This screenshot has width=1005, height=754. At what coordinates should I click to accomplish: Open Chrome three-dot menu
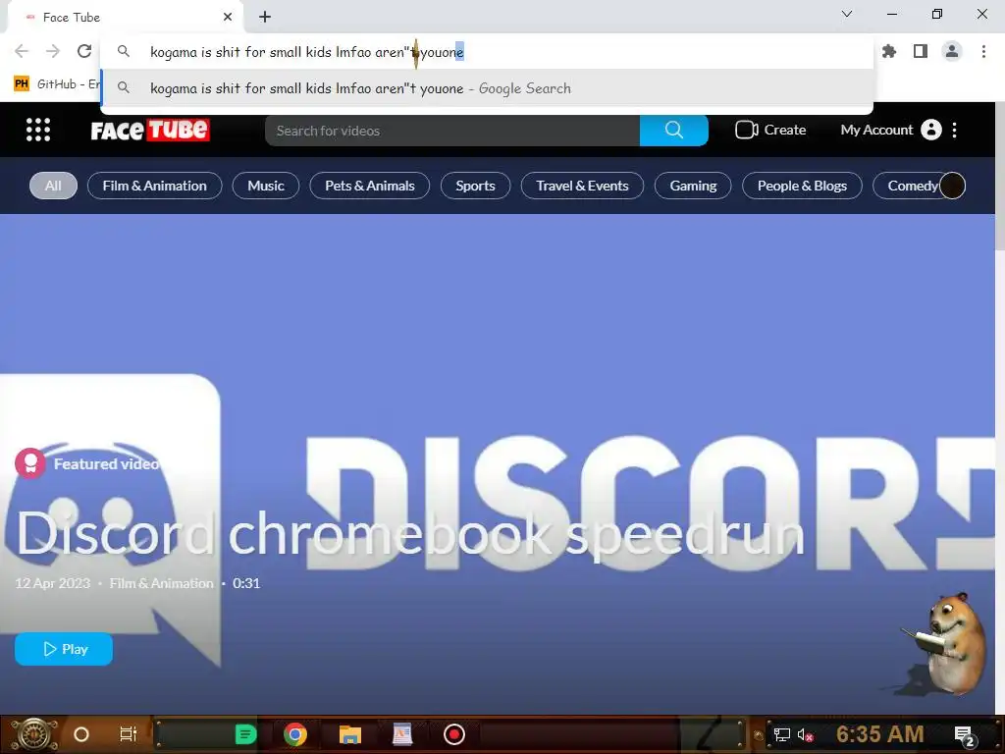click(983, 51)
